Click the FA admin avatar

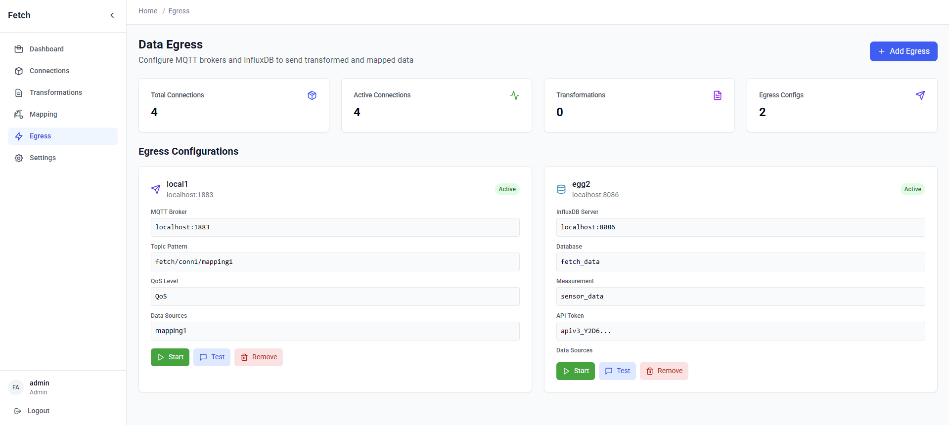pyautogui.click(x=16, y=387)
